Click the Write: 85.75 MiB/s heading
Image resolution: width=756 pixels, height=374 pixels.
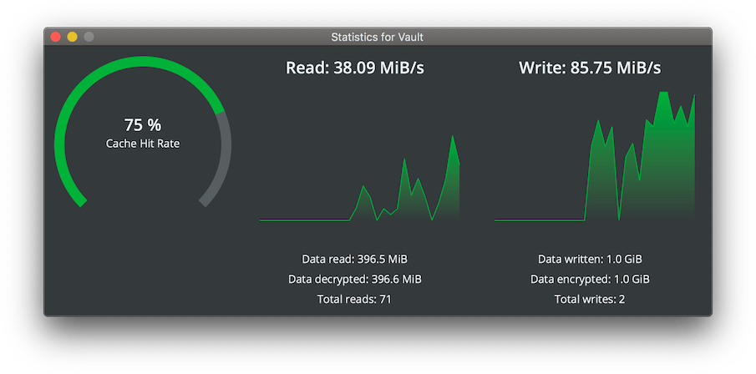click(590, 68)
